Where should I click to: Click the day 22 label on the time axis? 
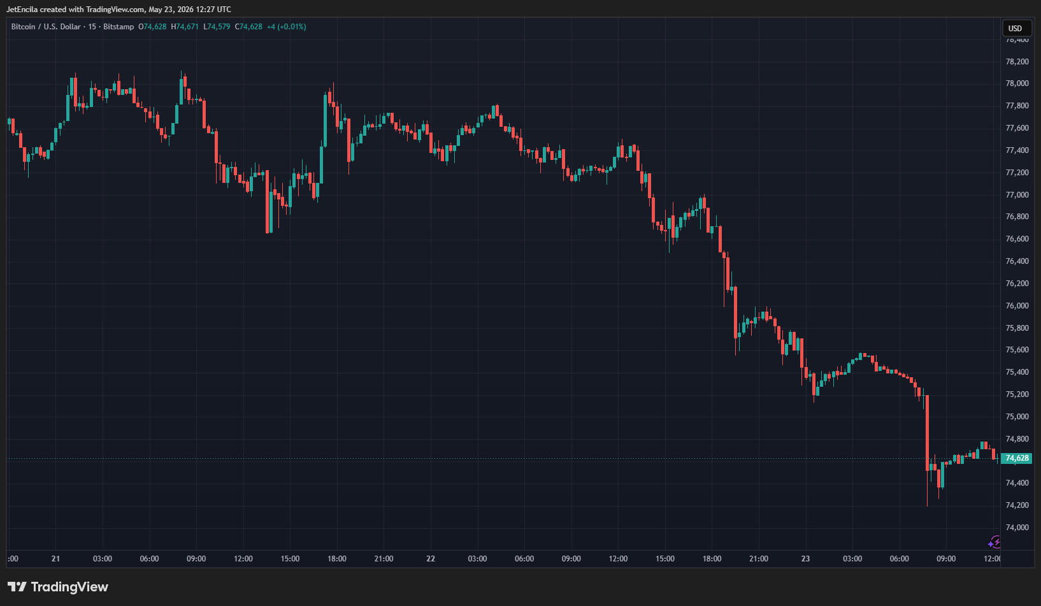(431, 559)
